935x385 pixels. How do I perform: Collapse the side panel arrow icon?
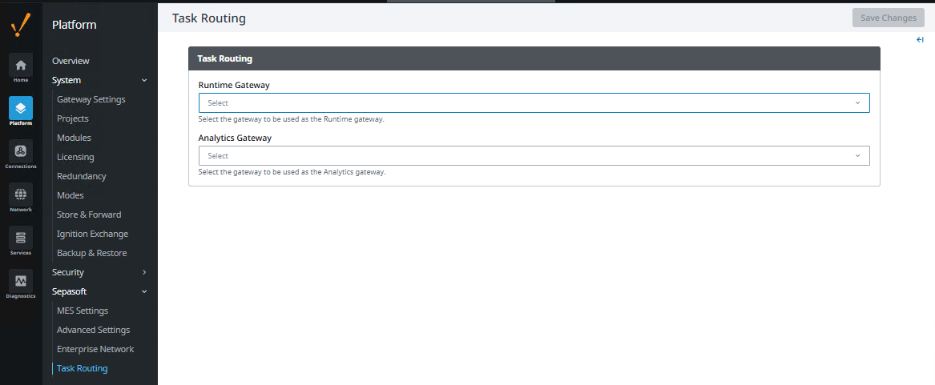click(920, 40)
